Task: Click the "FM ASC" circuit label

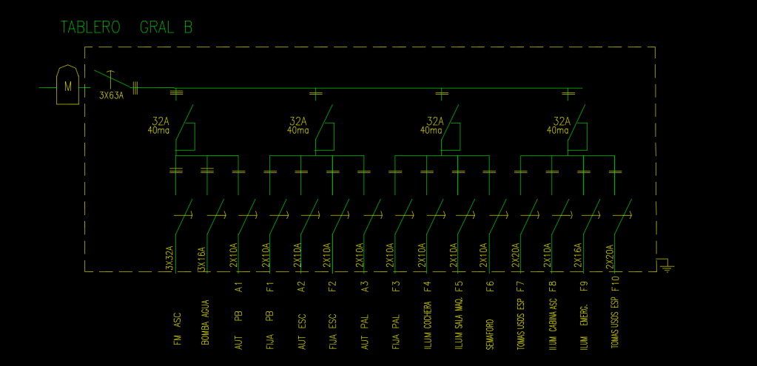Action: 177,329
